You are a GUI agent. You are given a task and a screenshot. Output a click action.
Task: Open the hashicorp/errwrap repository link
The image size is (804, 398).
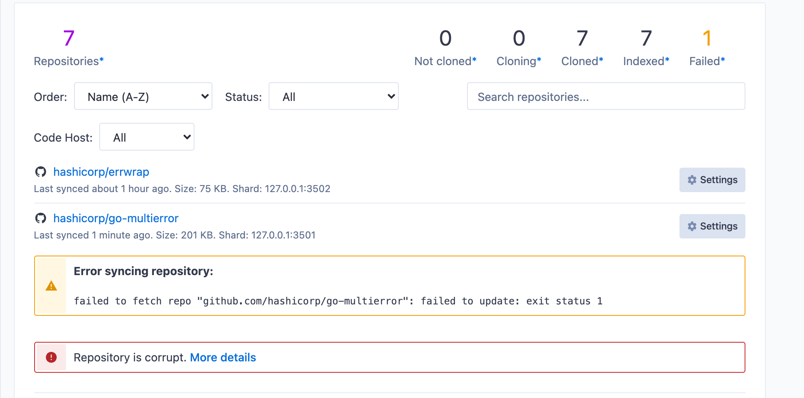tap(101, 172)
